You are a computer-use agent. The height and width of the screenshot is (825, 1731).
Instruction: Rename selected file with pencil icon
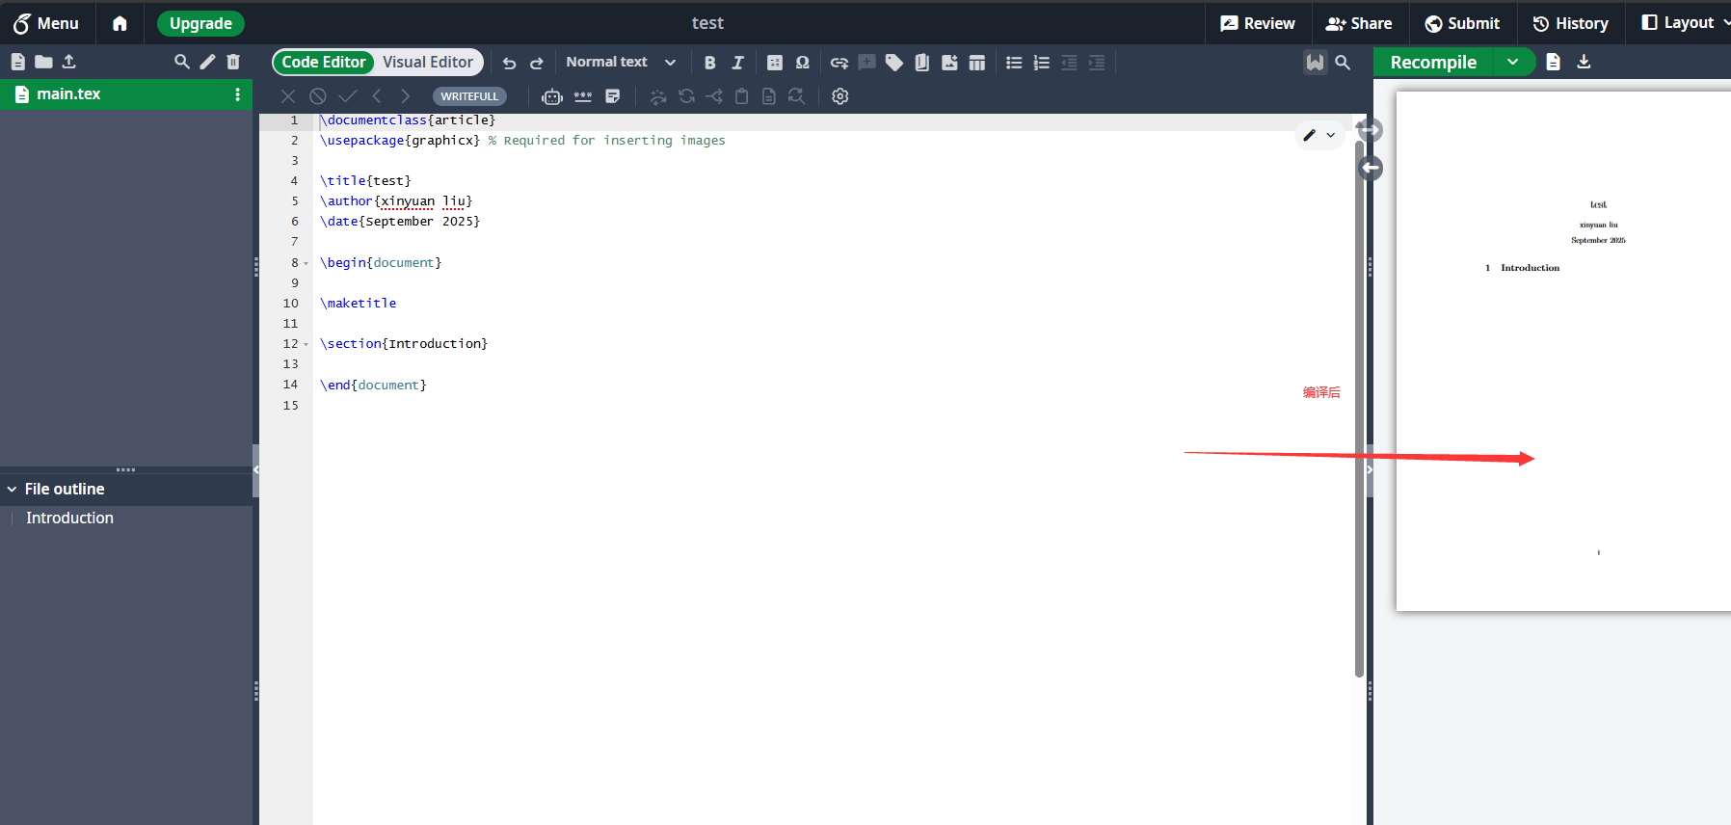(207, 62)
